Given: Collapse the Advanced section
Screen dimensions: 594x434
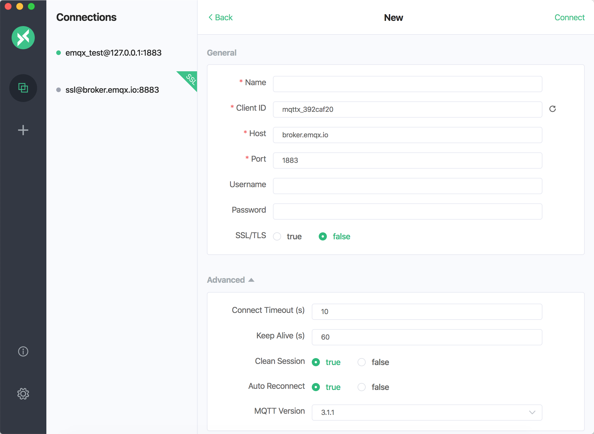Looking at the screenshot, I should [251, 280].
